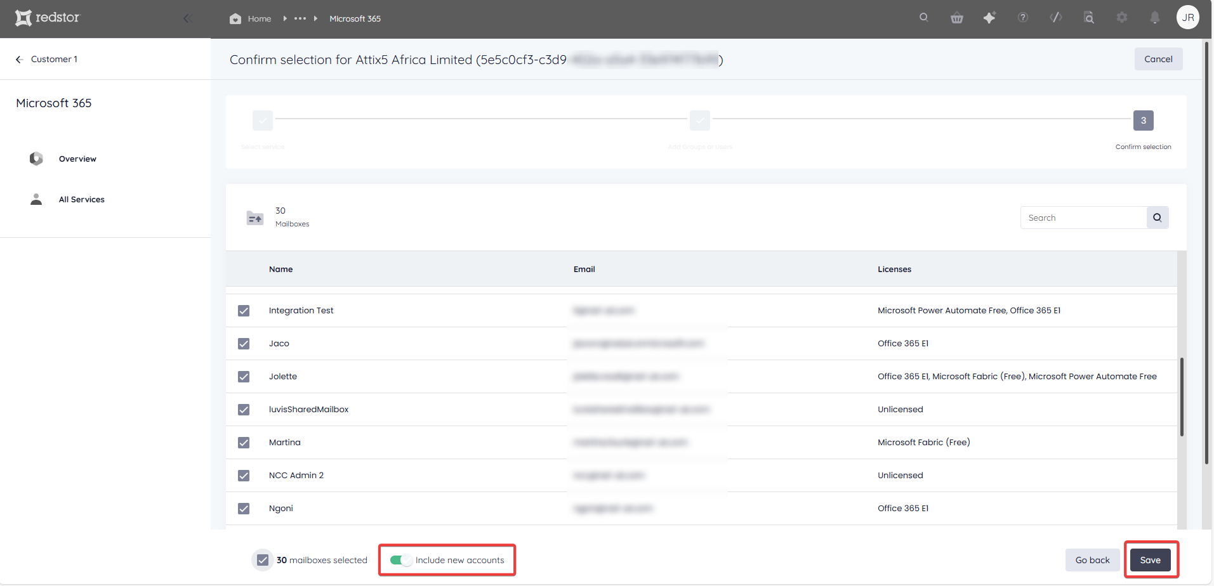Click luvisSharedMailbox Unlicensed cell
The height and width of the screenshot is (586, 1214).
tap(901, 409)
